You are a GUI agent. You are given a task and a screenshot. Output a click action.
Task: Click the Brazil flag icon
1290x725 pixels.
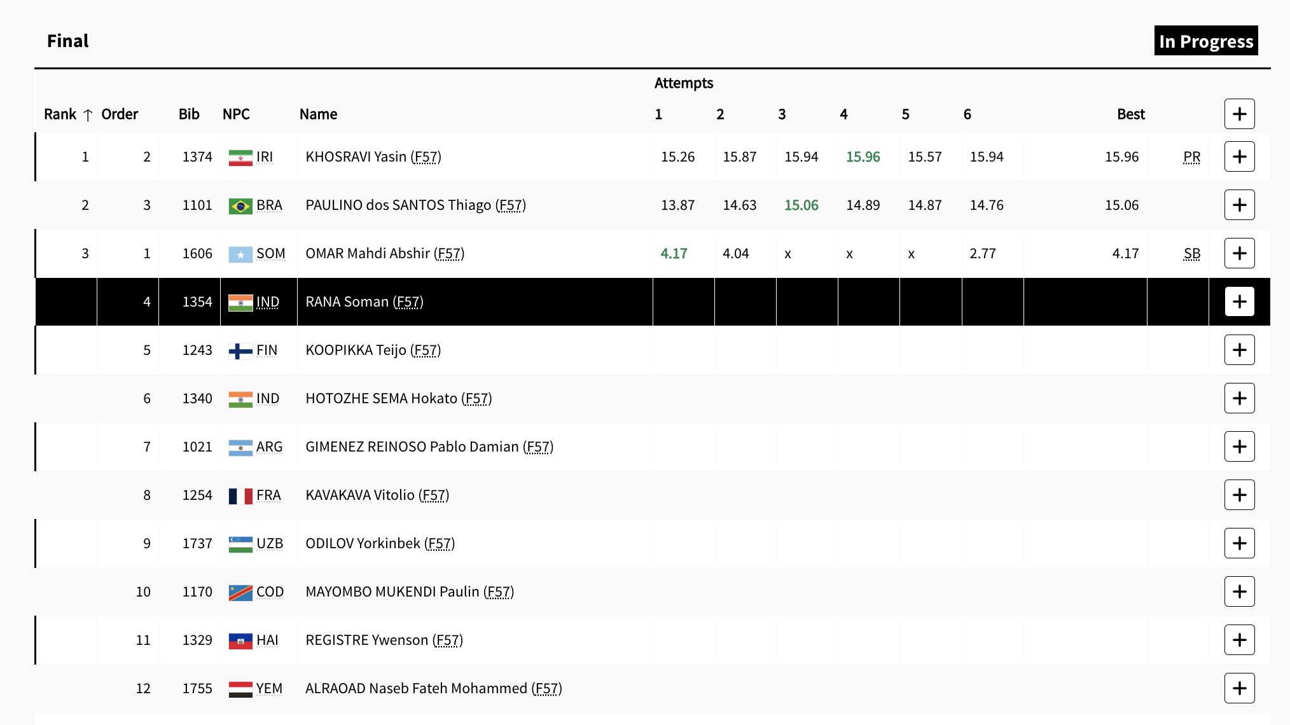point(240,205)
